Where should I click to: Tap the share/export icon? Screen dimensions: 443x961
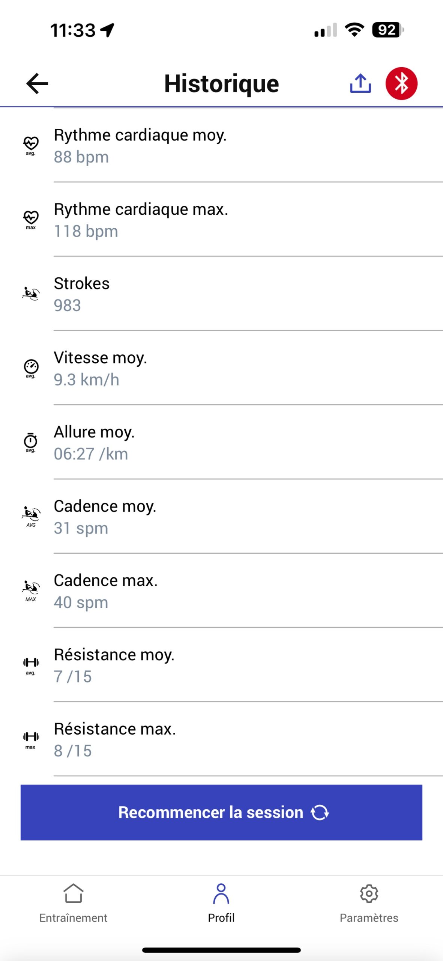[x=360, y=83]
